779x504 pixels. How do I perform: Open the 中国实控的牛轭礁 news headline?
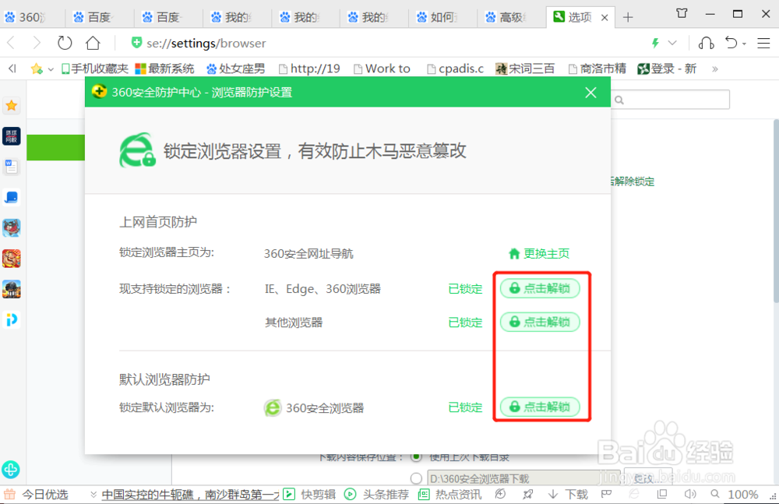click(x=190, y=495)
